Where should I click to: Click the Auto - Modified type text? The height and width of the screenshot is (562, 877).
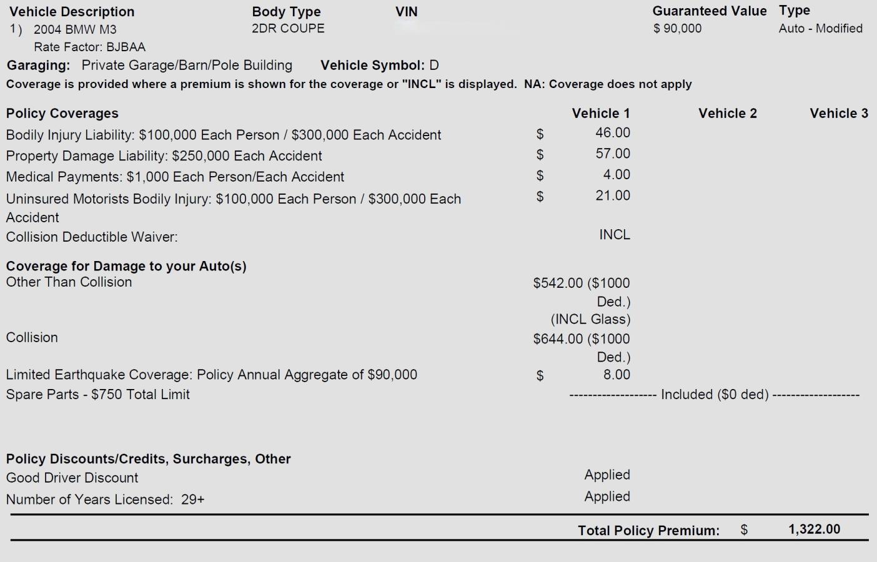click(x=820, y=28)
